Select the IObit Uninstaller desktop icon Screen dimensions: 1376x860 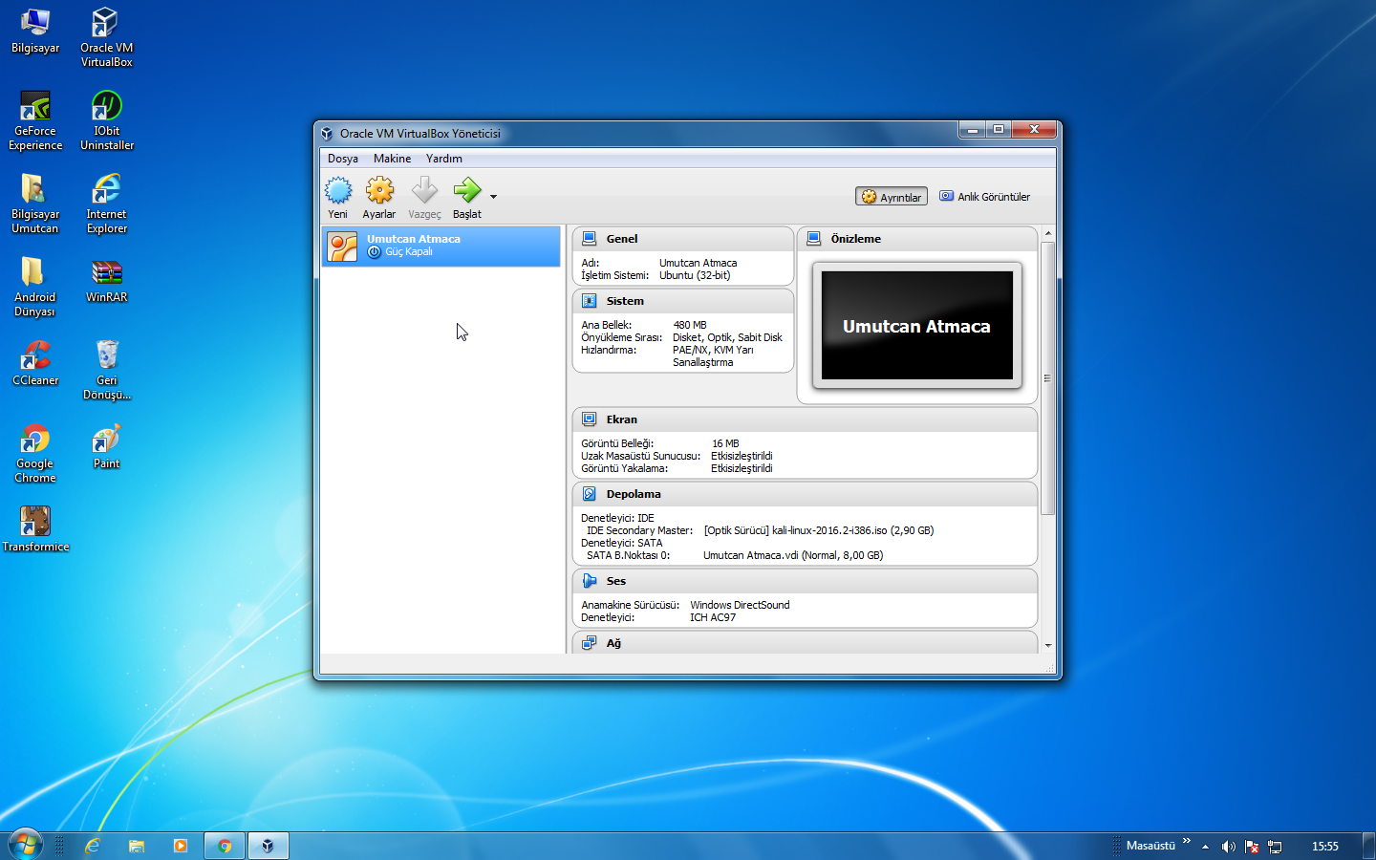pos(106,120)
